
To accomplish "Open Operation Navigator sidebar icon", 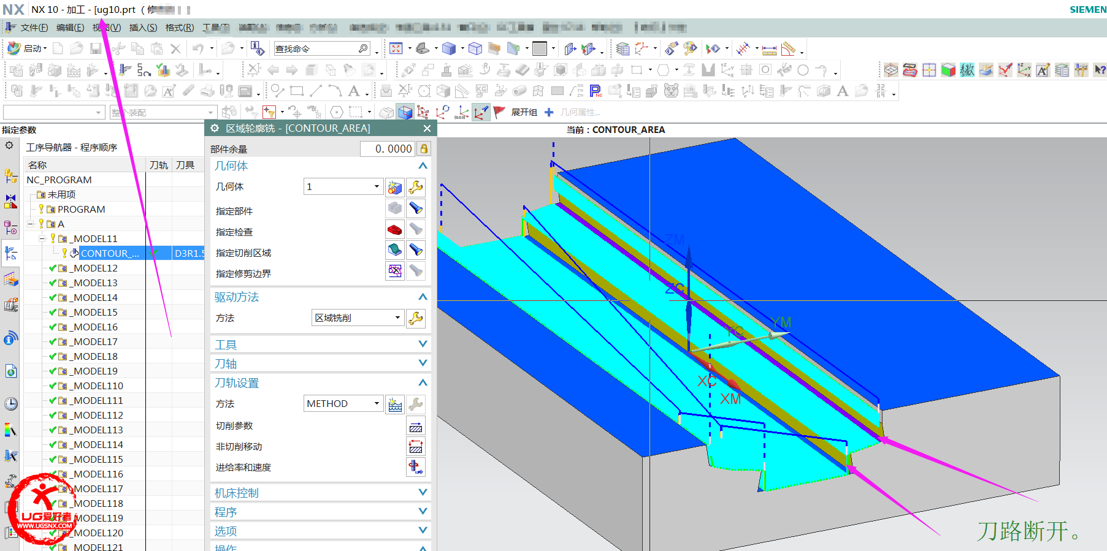I will 11,253.
